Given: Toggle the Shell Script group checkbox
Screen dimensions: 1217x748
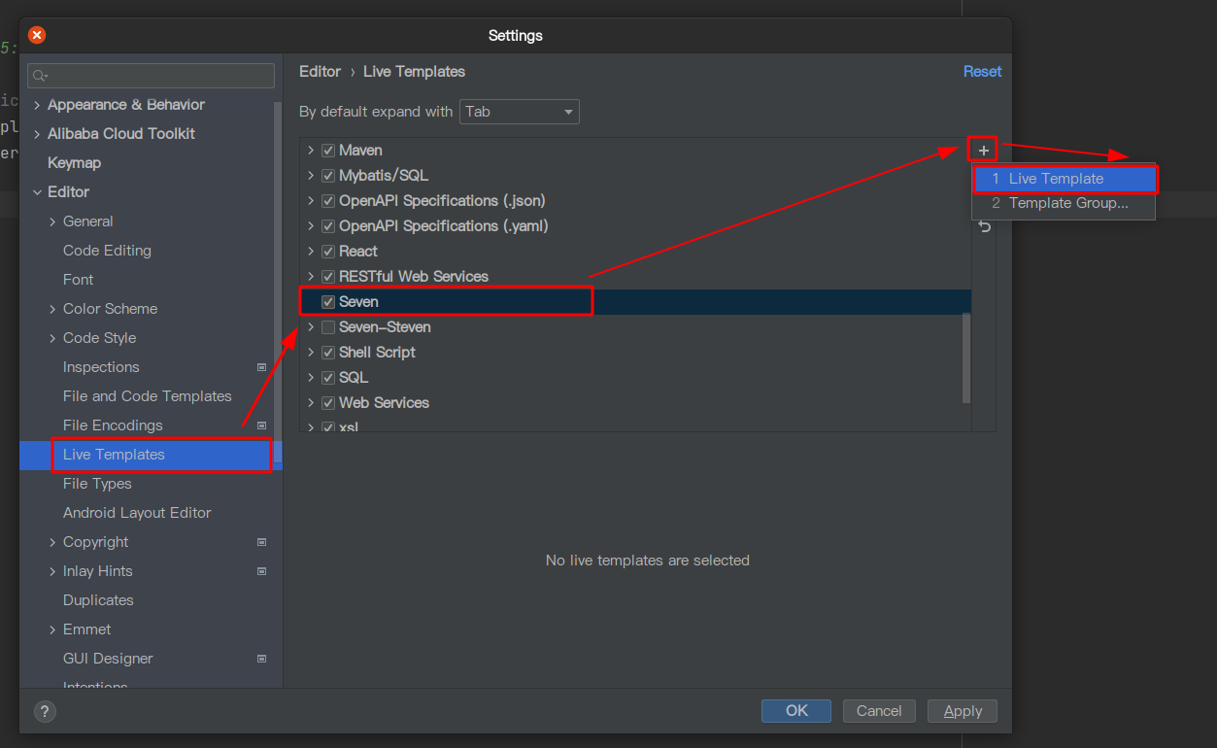Looking at the screenshot, I should coord(328,353).
